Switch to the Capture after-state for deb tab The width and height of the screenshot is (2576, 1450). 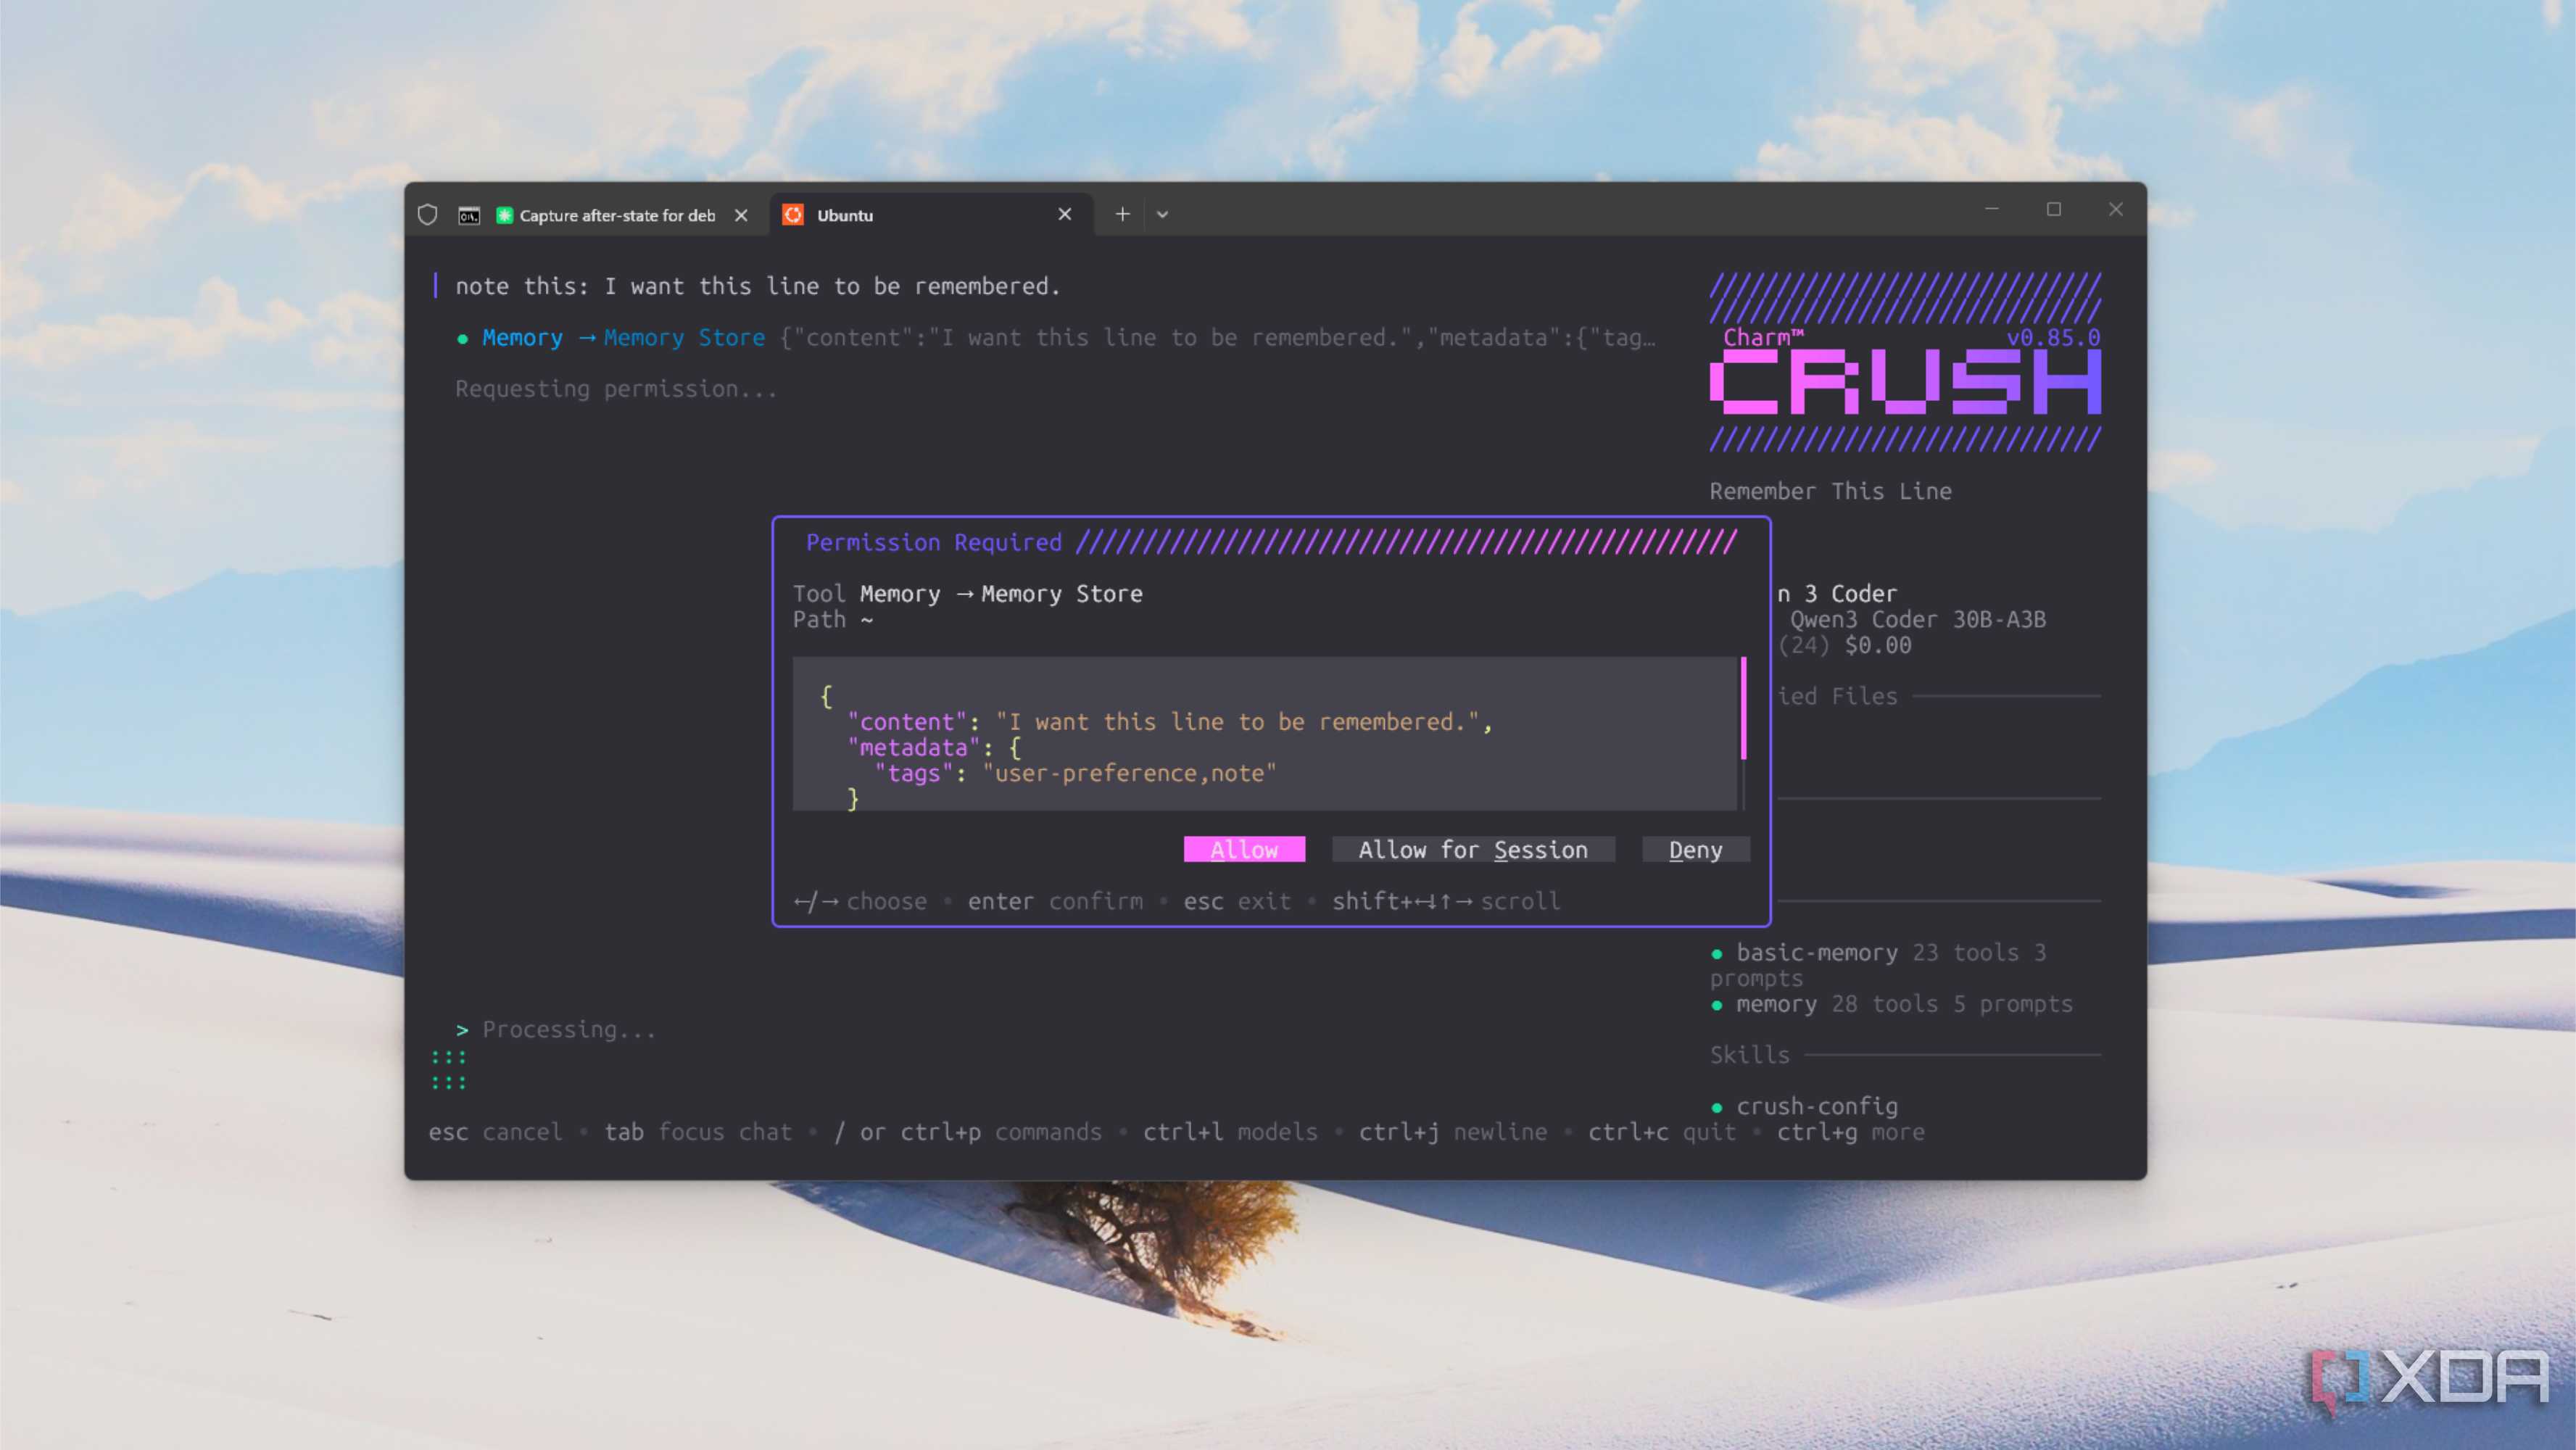pyautogui.click(x=617, y=215)
